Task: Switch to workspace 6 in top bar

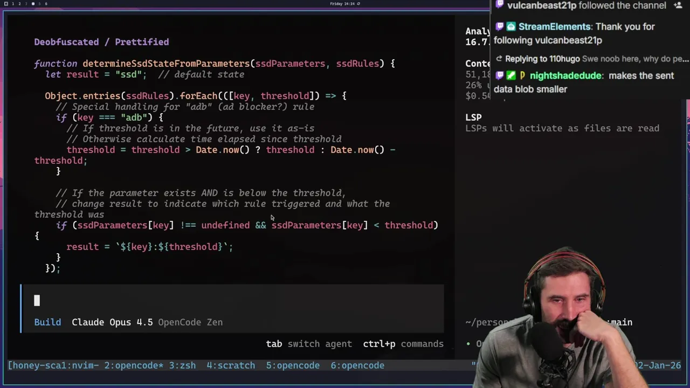Action: [x=46, y=4]
